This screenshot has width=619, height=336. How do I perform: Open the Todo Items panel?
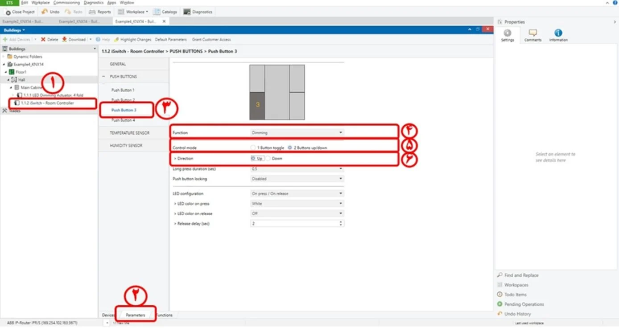(512, 295)
